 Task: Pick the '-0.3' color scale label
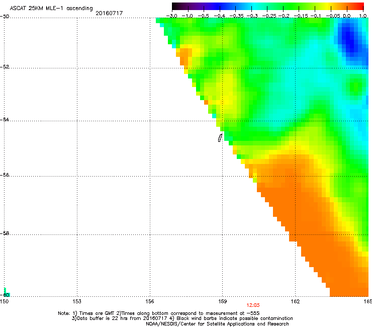tap(252, 16)
